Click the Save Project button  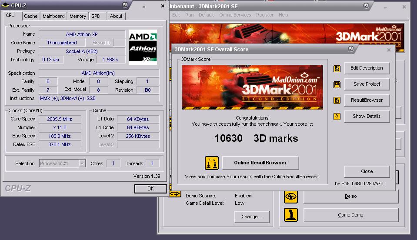pos(367,84)
